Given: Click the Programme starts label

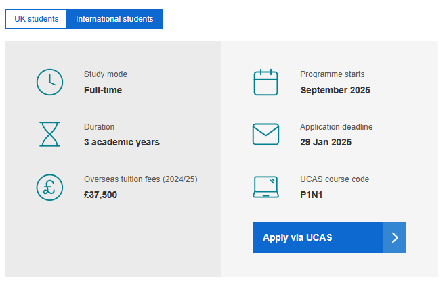Looking at the screenshot, I should click(x=333, y=74).
